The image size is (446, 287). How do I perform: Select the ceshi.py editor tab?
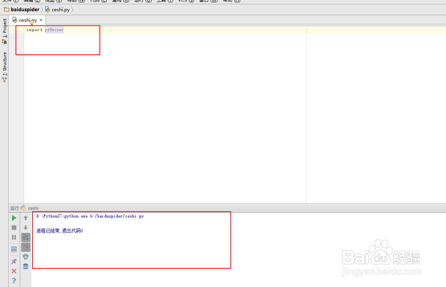pyautogui.click(x=27, y=20)
